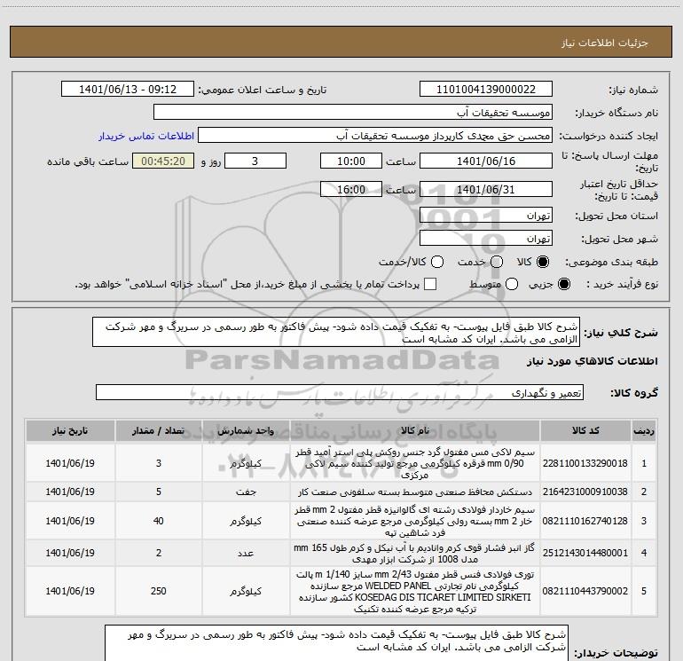
Task: Click the announcement date and time field
Action: coord(127,90)
